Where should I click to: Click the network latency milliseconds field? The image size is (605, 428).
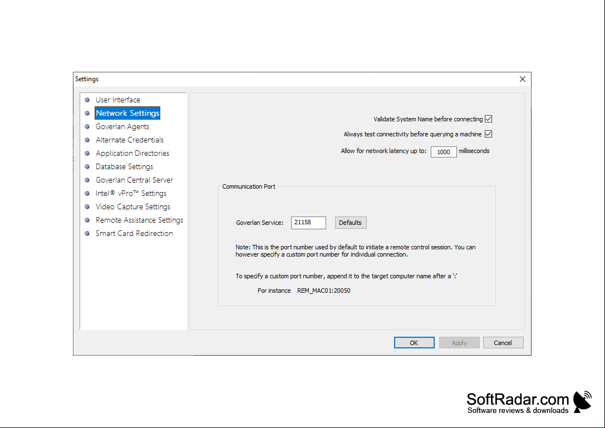pyautogui.click(x=444, y=152)
